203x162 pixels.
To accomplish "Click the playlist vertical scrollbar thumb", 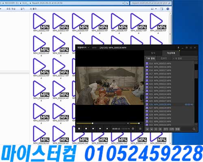I will pos(196,74).
